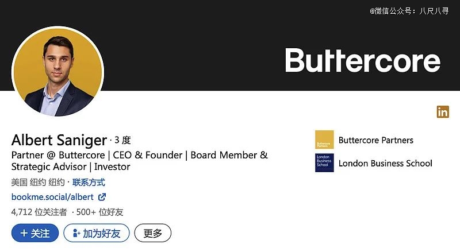Image resolution: width=460 pixels, height=252 pixels.
Task: Click the Buttercore banner logo text
Action: point(363,60)
